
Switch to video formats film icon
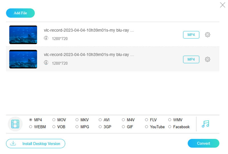pyautogui.click(x=15, y=124)
